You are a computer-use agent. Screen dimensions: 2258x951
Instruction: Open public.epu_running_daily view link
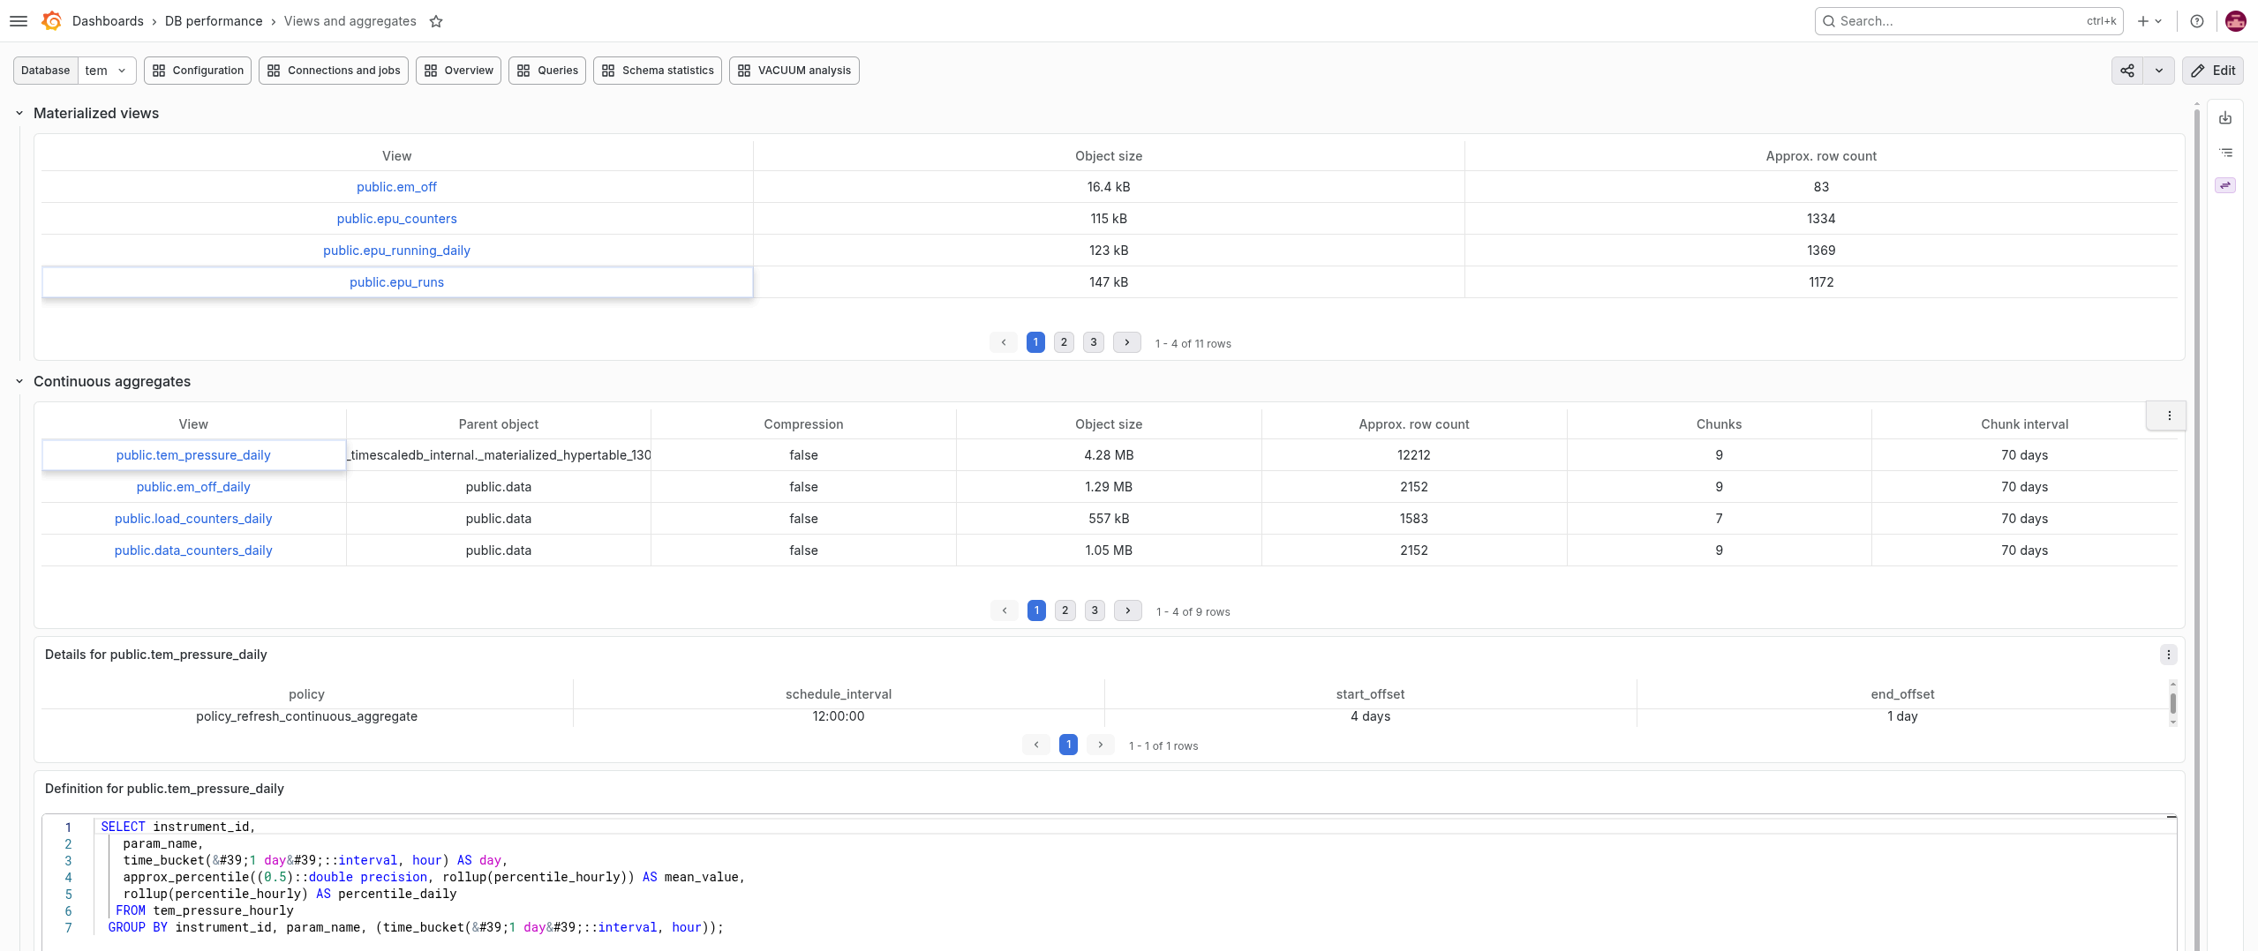coord(396,251)
